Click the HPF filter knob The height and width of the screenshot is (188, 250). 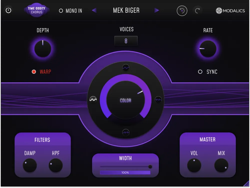click(55, 165)
